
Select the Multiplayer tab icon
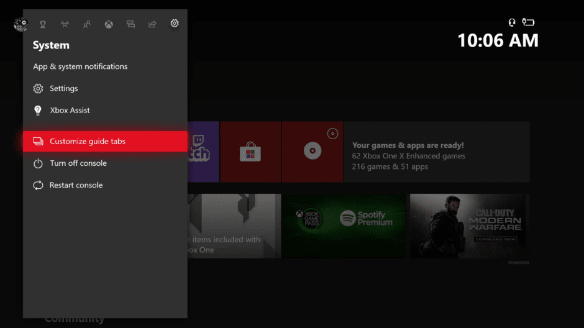65,24
